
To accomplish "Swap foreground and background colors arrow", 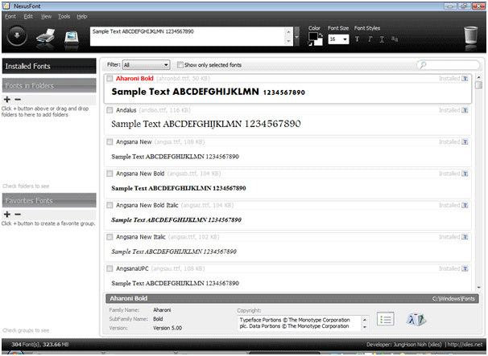I will point(321,35).
